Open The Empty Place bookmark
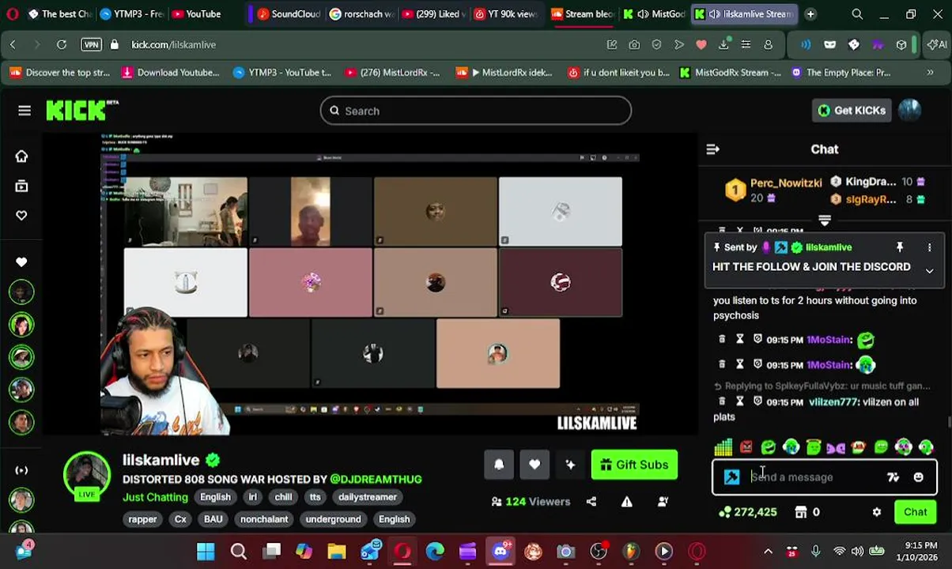952x569 pixels. pyautogui.click(x=841, y=73)
